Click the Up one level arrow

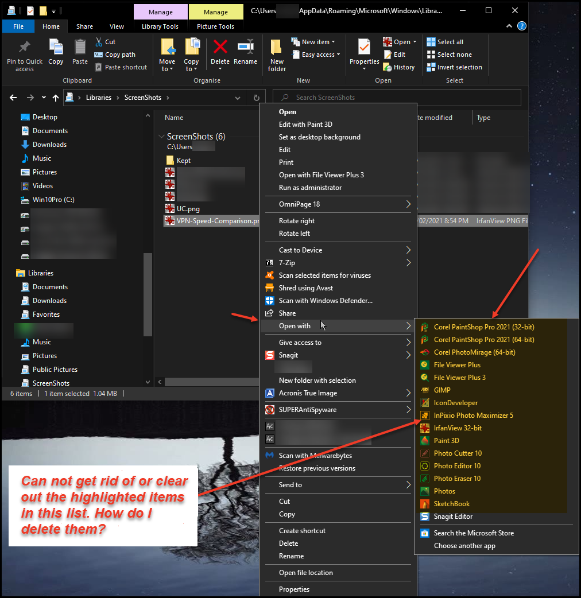(56, 98)
